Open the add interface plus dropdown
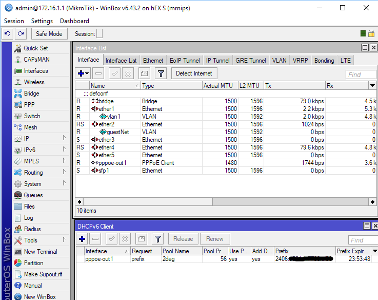 pos(83,73)
